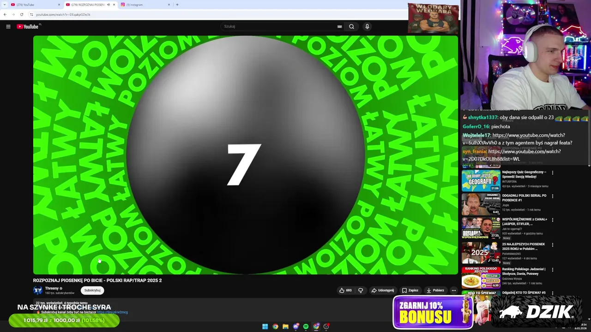Viewport: 591px width, 332px height.
Task: Open options for Najlepszy Quiz Geograficzny video
Action: 552,173
